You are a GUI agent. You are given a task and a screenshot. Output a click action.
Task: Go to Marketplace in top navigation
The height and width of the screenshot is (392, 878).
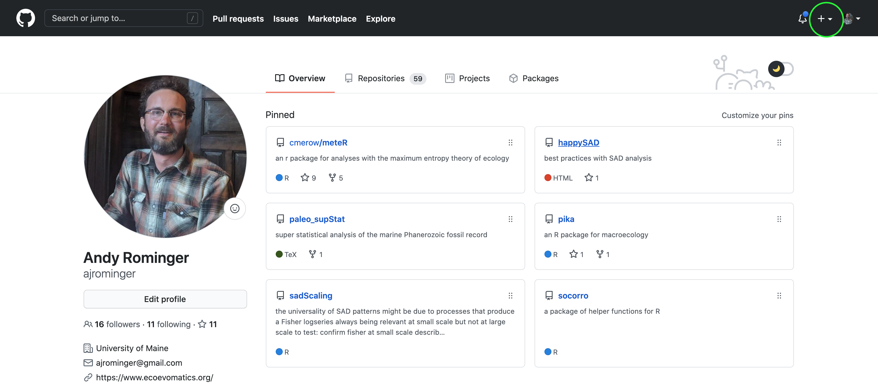pos(332,19)
